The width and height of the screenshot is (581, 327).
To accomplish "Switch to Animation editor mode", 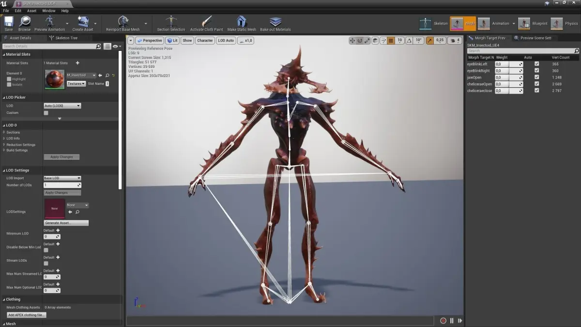I will click(x=493, y=23).
